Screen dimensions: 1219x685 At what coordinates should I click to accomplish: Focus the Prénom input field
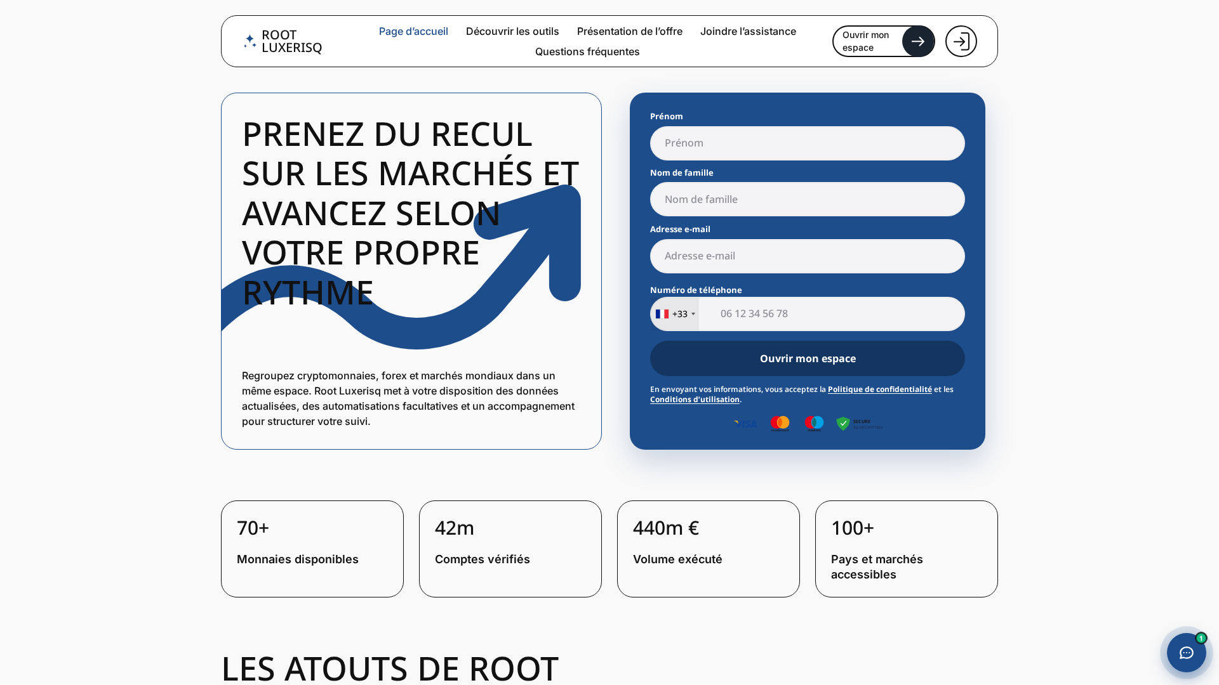(808, 143)
